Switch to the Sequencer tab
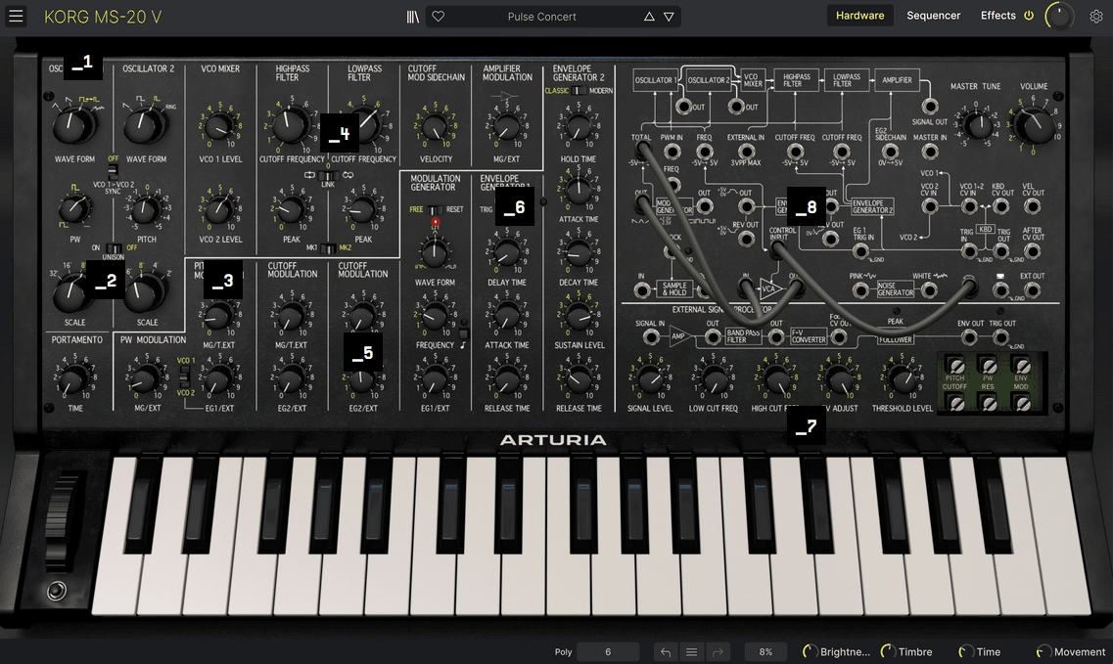This screenshot has height=664, width=1113. click(x=933, y=16)
